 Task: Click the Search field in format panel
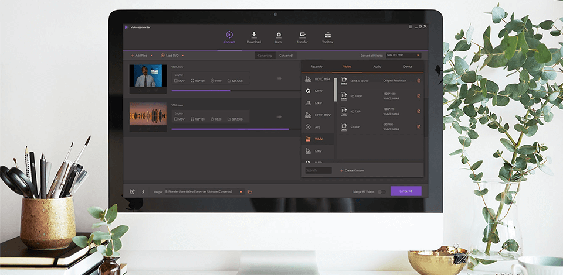[318, 170]
